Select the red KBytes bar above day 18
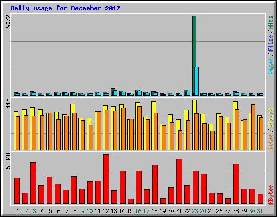The height and width of the screenshot is (217, 277). [x=155, y=184]
